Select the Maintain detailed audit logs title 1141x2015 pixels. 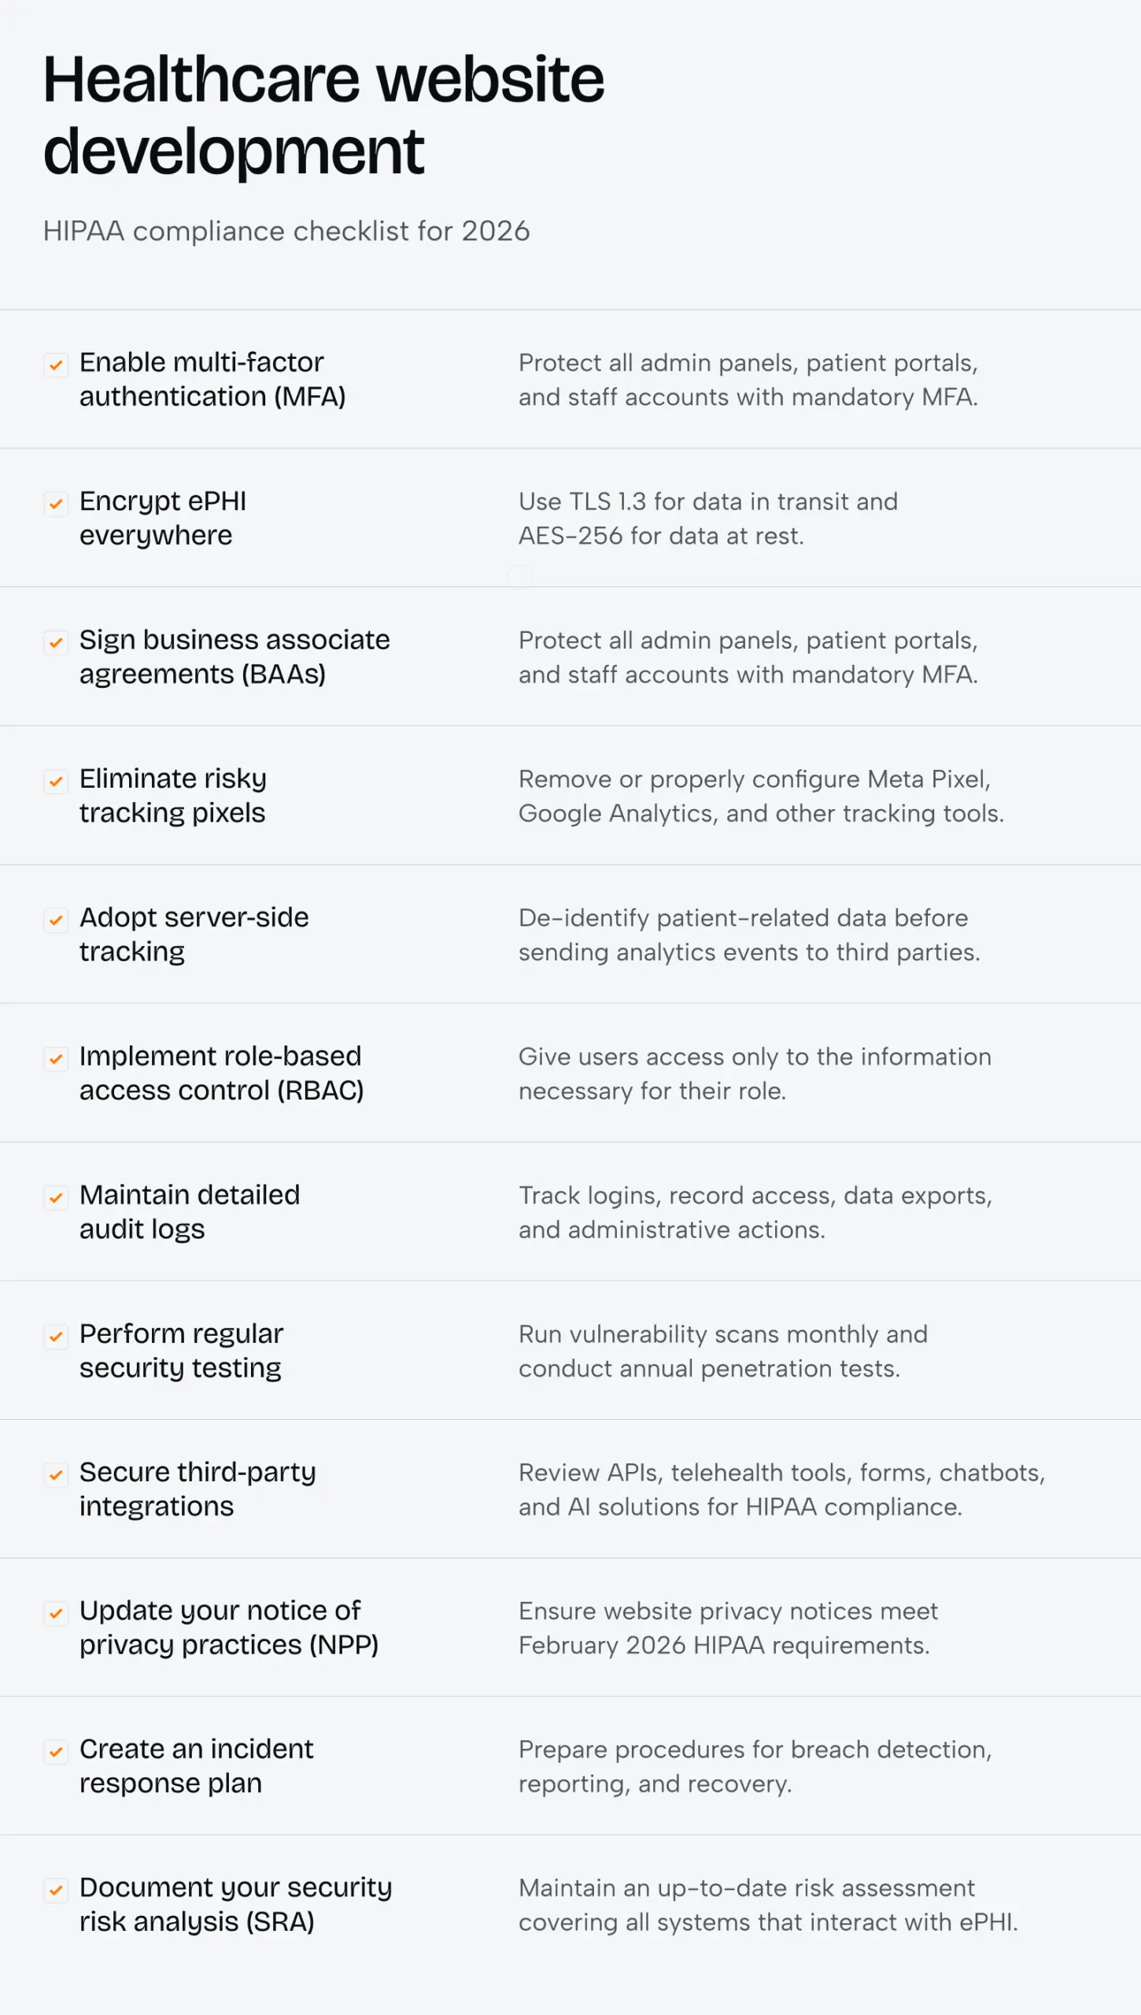pos(190,1212)
